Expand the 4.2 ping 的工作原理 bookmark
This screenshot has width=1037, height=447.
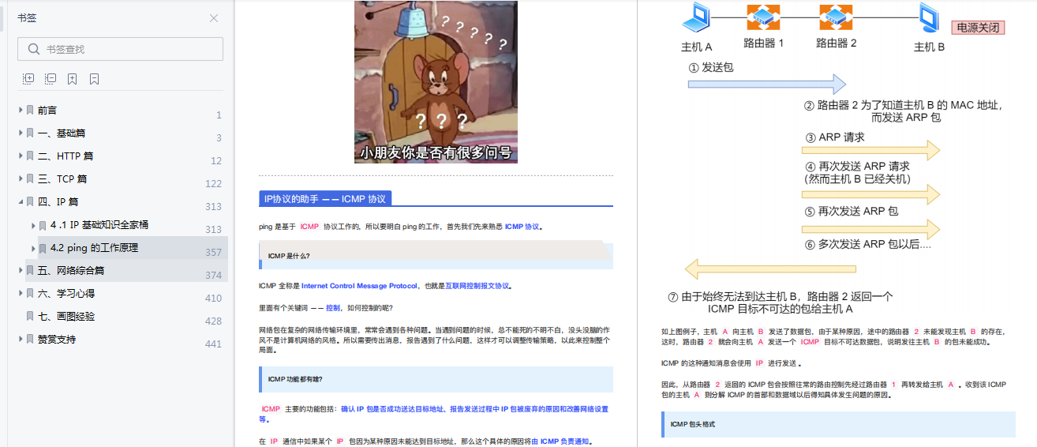tap(33, 248)
